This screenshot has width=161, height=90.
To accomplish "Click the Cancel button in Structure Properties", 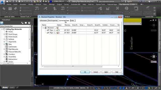I will click(96, 72).
